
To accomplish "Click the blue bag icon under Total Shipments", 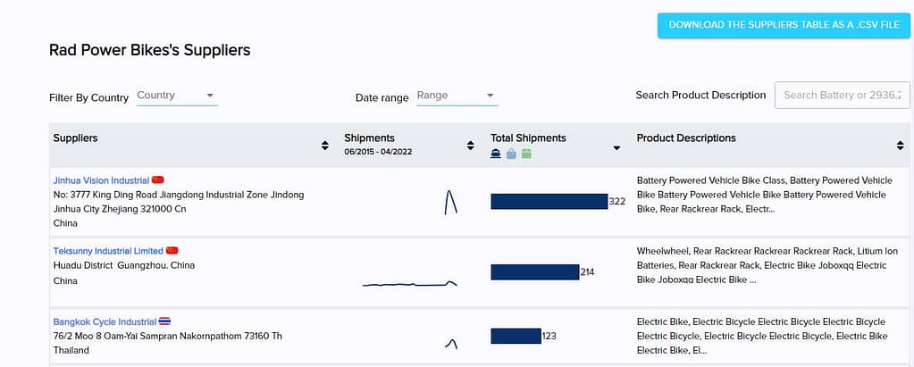I will click(x=511, y=154).
